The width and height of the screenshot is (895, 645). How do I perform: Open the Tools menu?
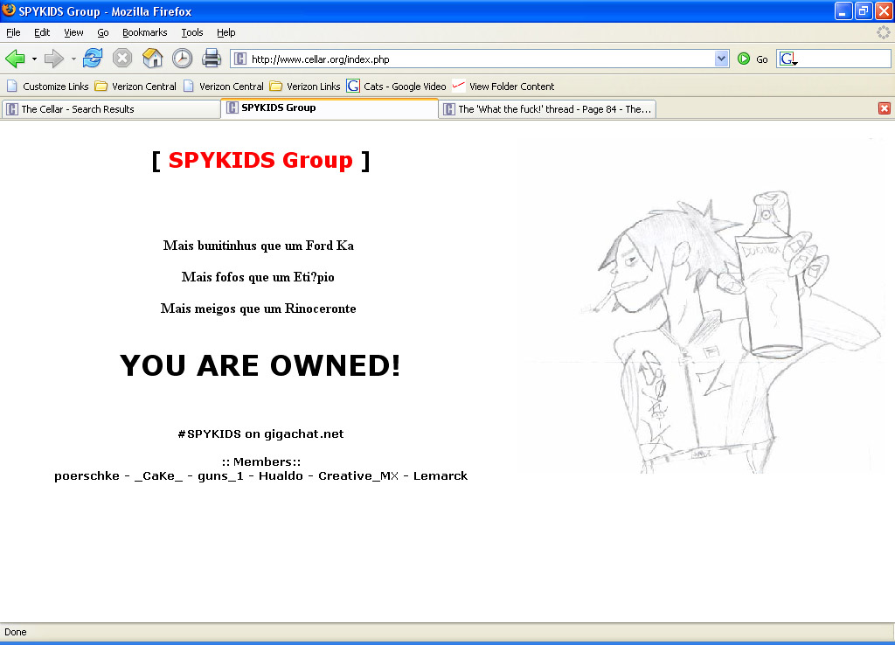pyautogui.click(x=192, y=32)
